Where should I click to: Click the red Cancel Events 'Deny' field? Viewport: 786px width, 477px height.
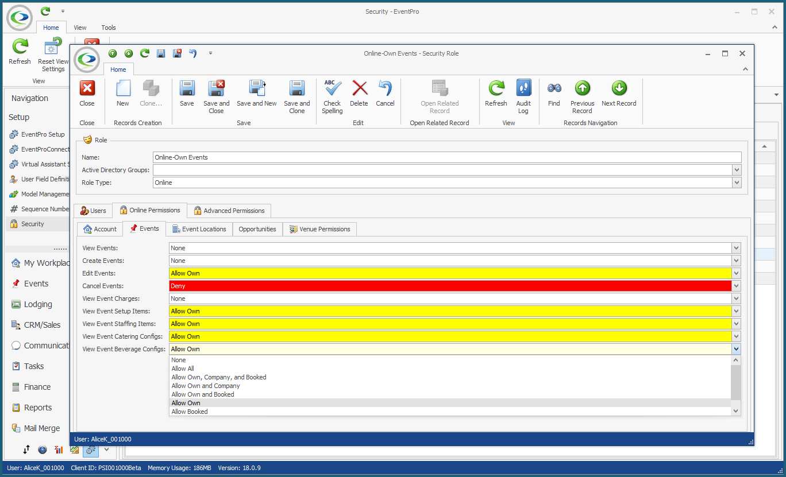point(450,286)
